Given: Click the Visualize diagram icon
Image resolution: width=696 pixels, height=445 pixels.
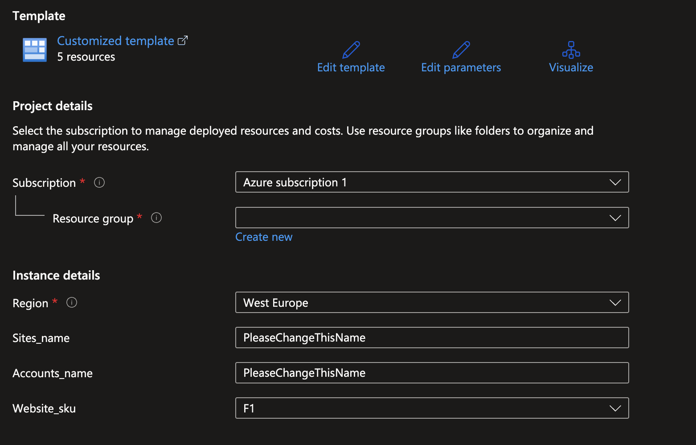Looking at the screenshot, I should (571, 49).
